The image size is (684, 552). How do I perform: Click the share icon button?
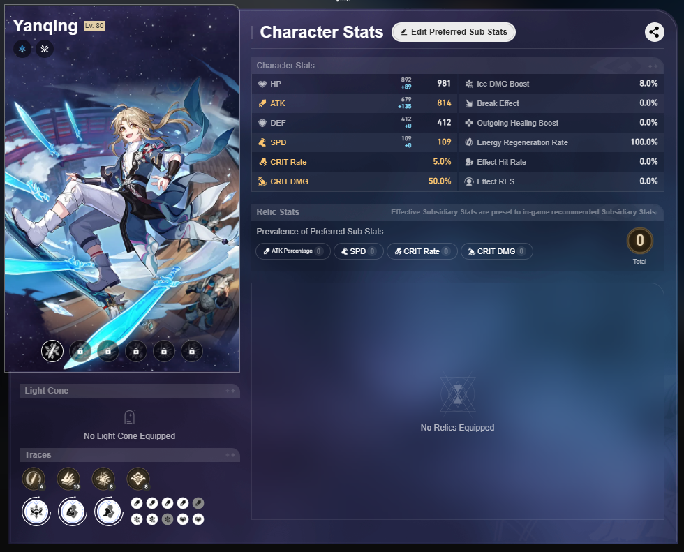point(654,32)
